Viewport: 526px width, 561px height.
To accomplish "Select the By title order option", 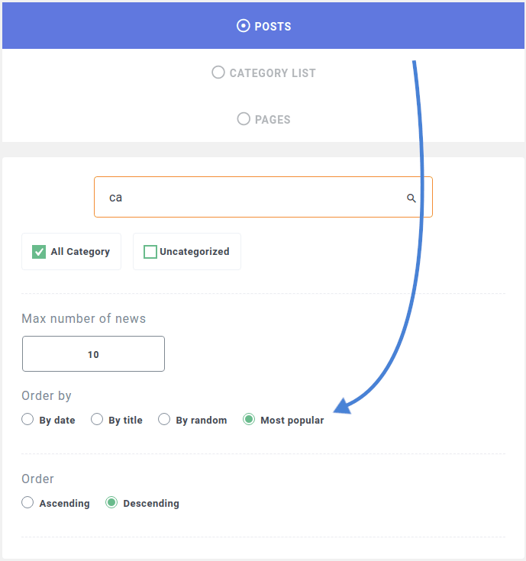I will click(97, 419).
